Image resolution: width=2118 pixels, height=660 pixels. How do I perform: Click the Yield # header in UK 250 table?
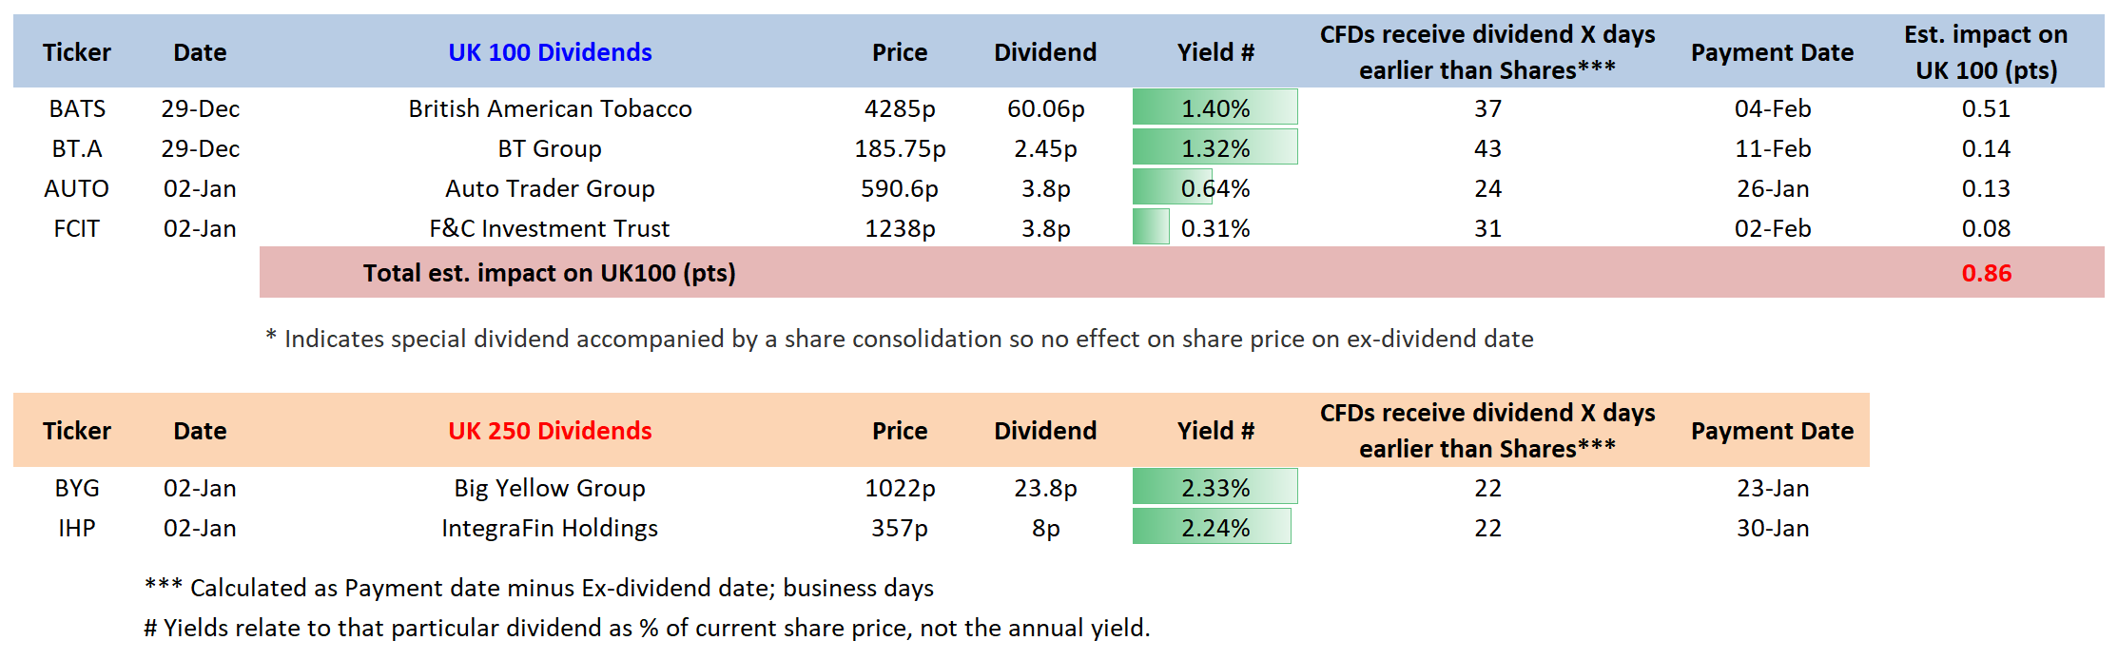click(x=1214, y=431)
